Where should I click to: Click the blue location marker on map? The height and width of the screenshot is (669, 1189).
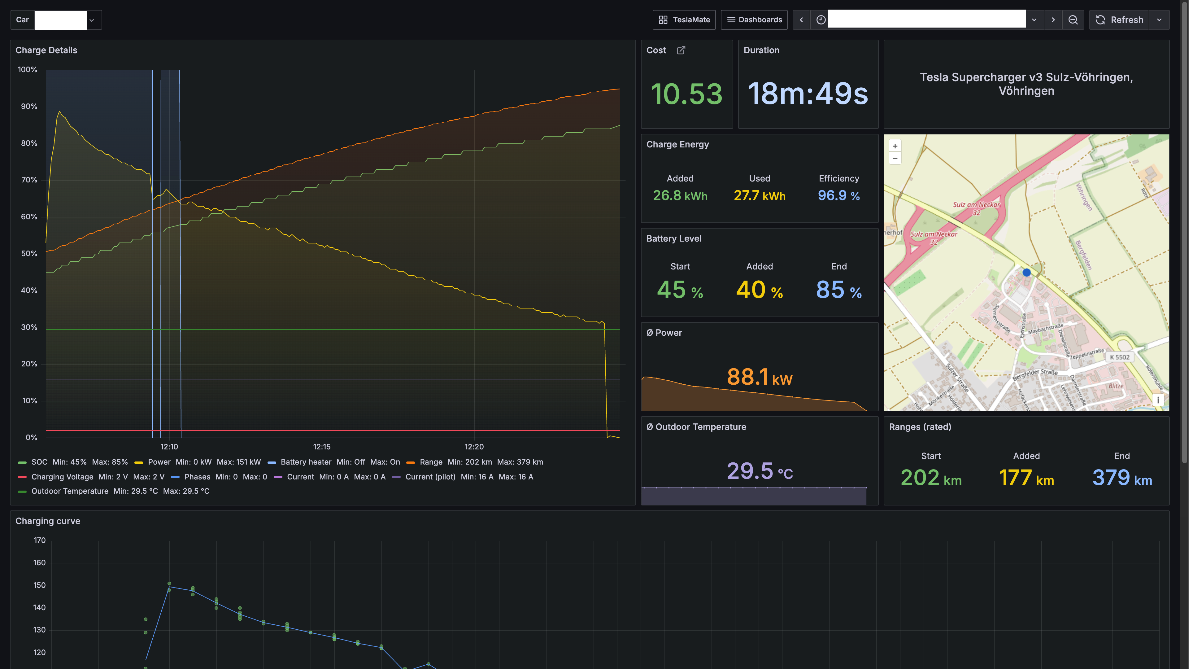pyautogui.click(x=1026, y=273)
